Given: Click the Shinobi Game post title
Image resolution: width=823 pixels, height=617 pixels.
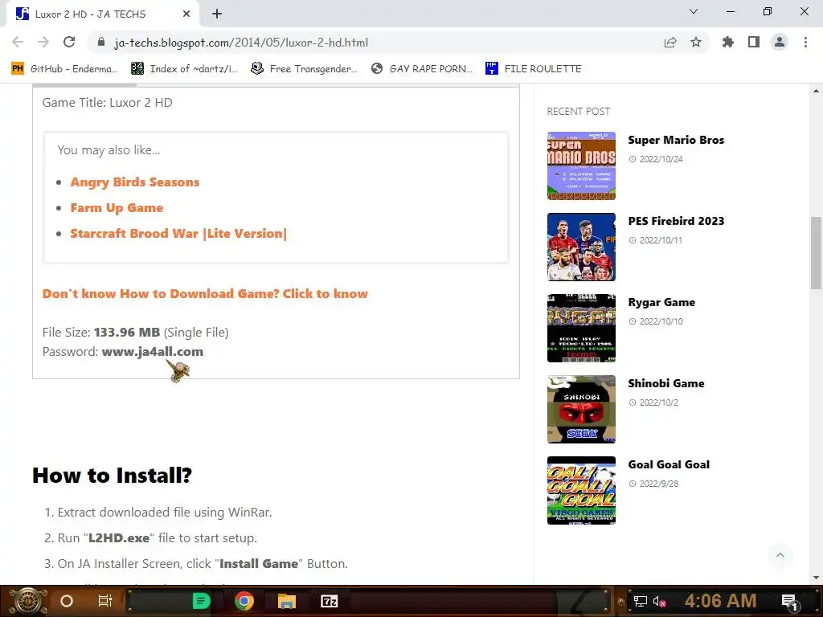Looking at the screenshot, I should pyautogui.click(x=666, y=383).
